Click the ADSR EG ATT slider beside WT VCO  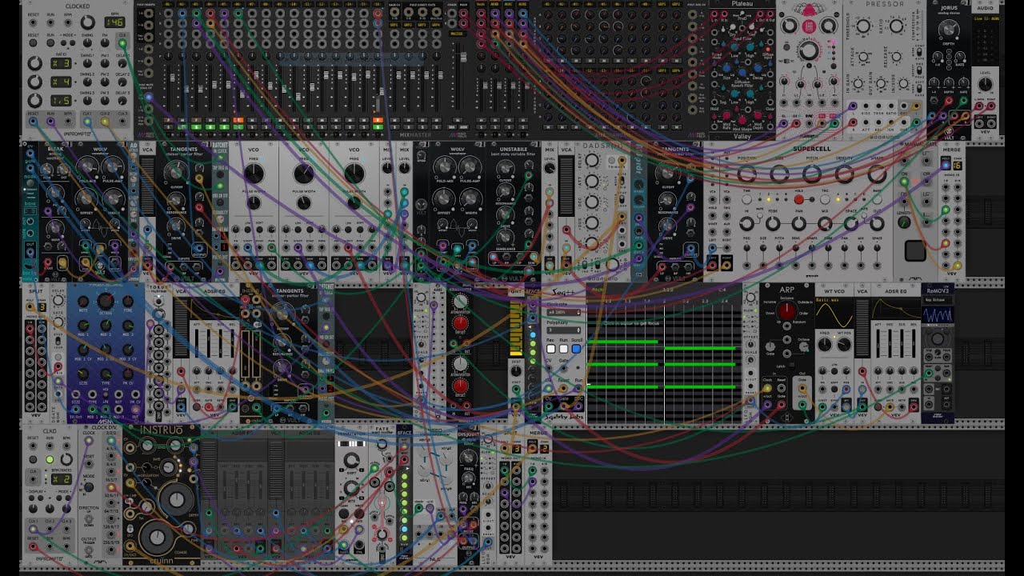click(x=876, y=344)
